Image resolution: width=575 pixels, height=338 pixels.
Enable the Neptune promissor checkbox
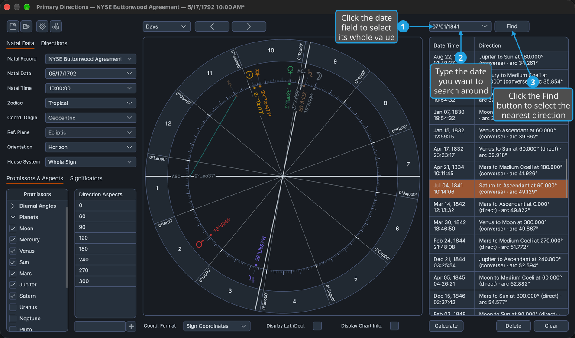(13, 319)
